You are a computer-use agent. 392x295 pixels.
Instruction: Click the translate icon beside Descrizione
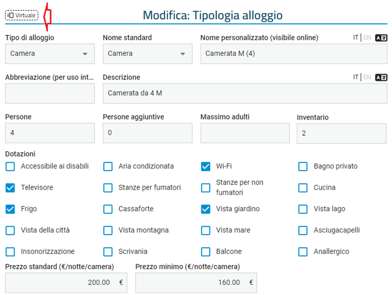tap(381, 78)
